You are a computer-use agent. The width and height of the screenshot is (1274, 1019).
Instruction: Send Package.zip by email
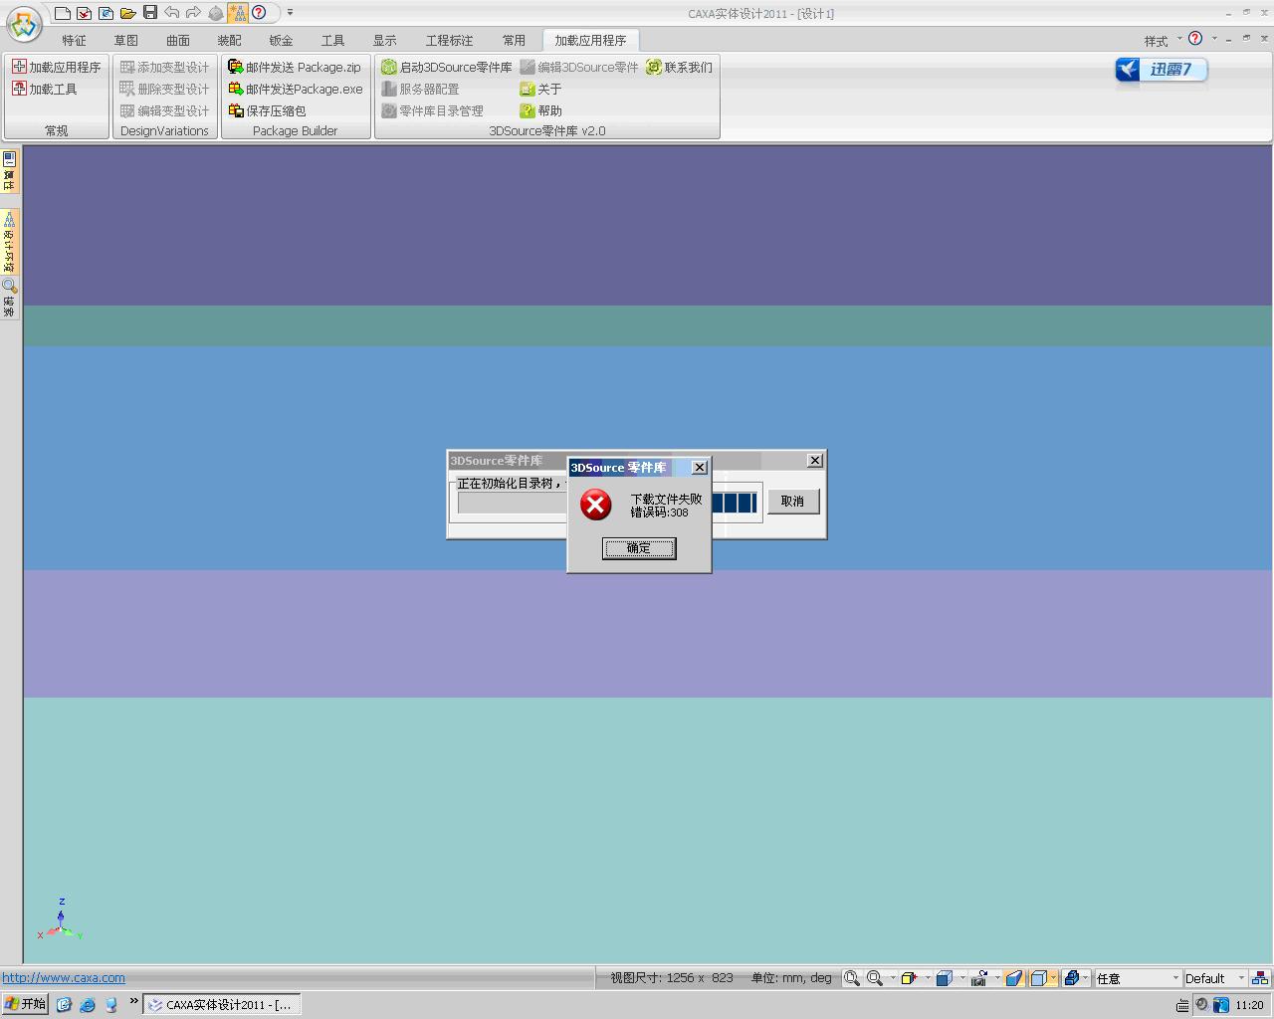coord(295,67)
